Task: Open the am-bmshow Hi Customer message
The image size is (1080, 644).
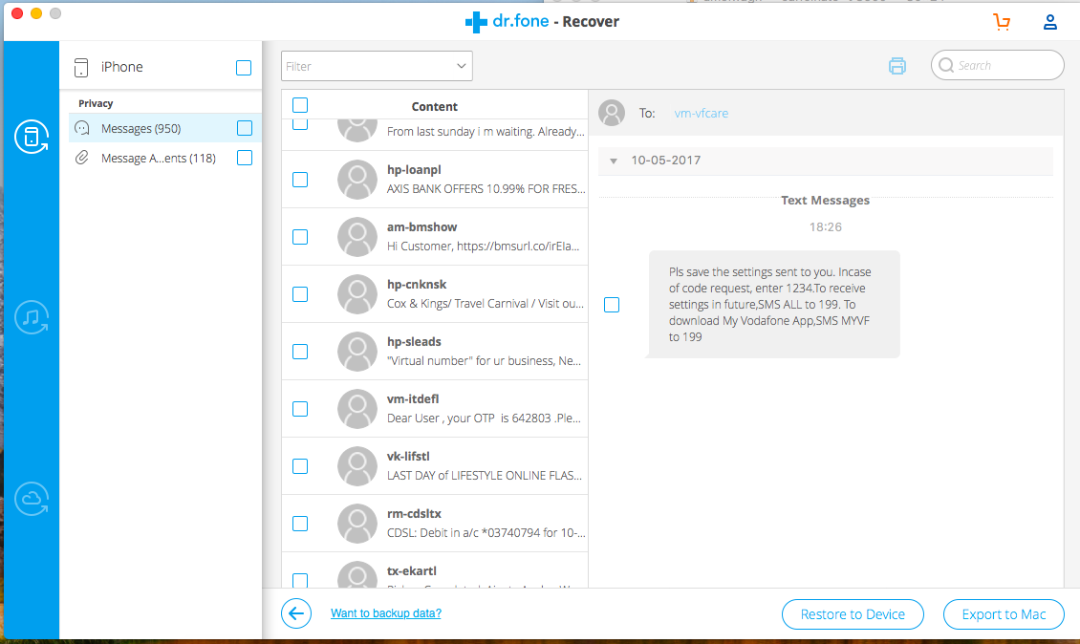Action: tap(435, 236)
